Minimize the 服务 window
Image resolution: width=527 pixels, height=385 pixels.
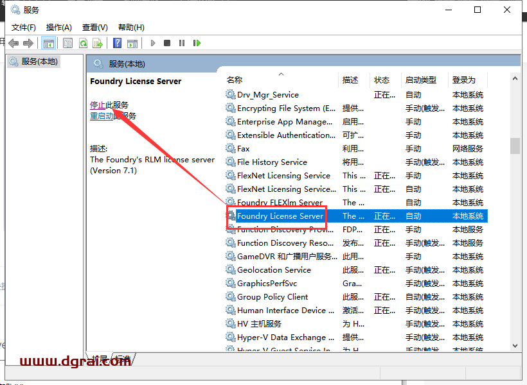[449, 10]
